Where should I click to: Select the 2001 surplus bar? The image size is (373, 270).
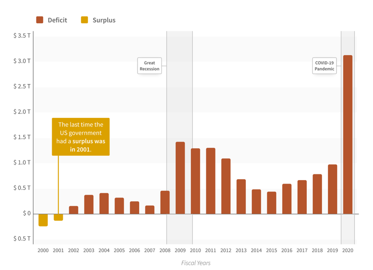[x=58, y=217]
